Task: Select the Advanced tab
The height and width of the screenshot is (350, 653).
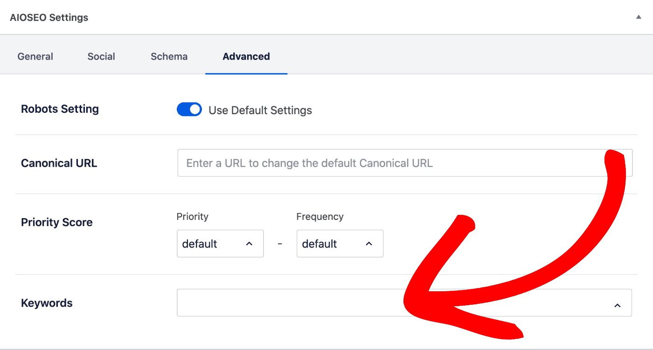Action: pos(246,56)
